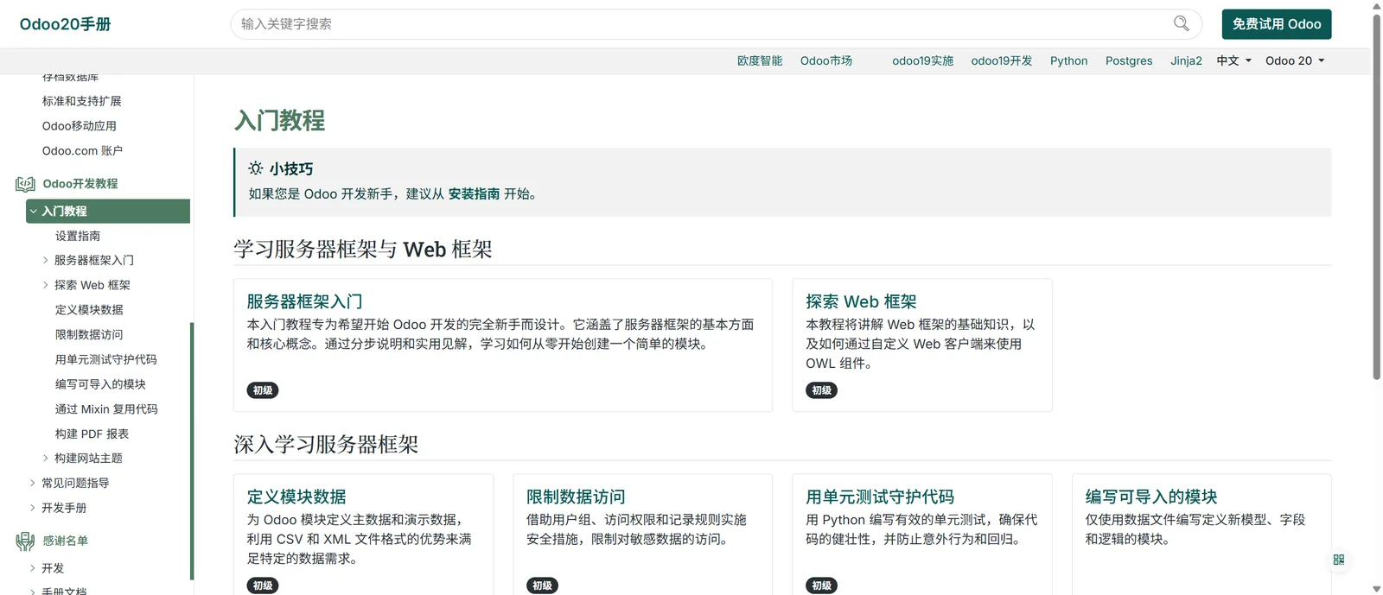
Task: Open the Python nav link
Action: (1068, 60)
